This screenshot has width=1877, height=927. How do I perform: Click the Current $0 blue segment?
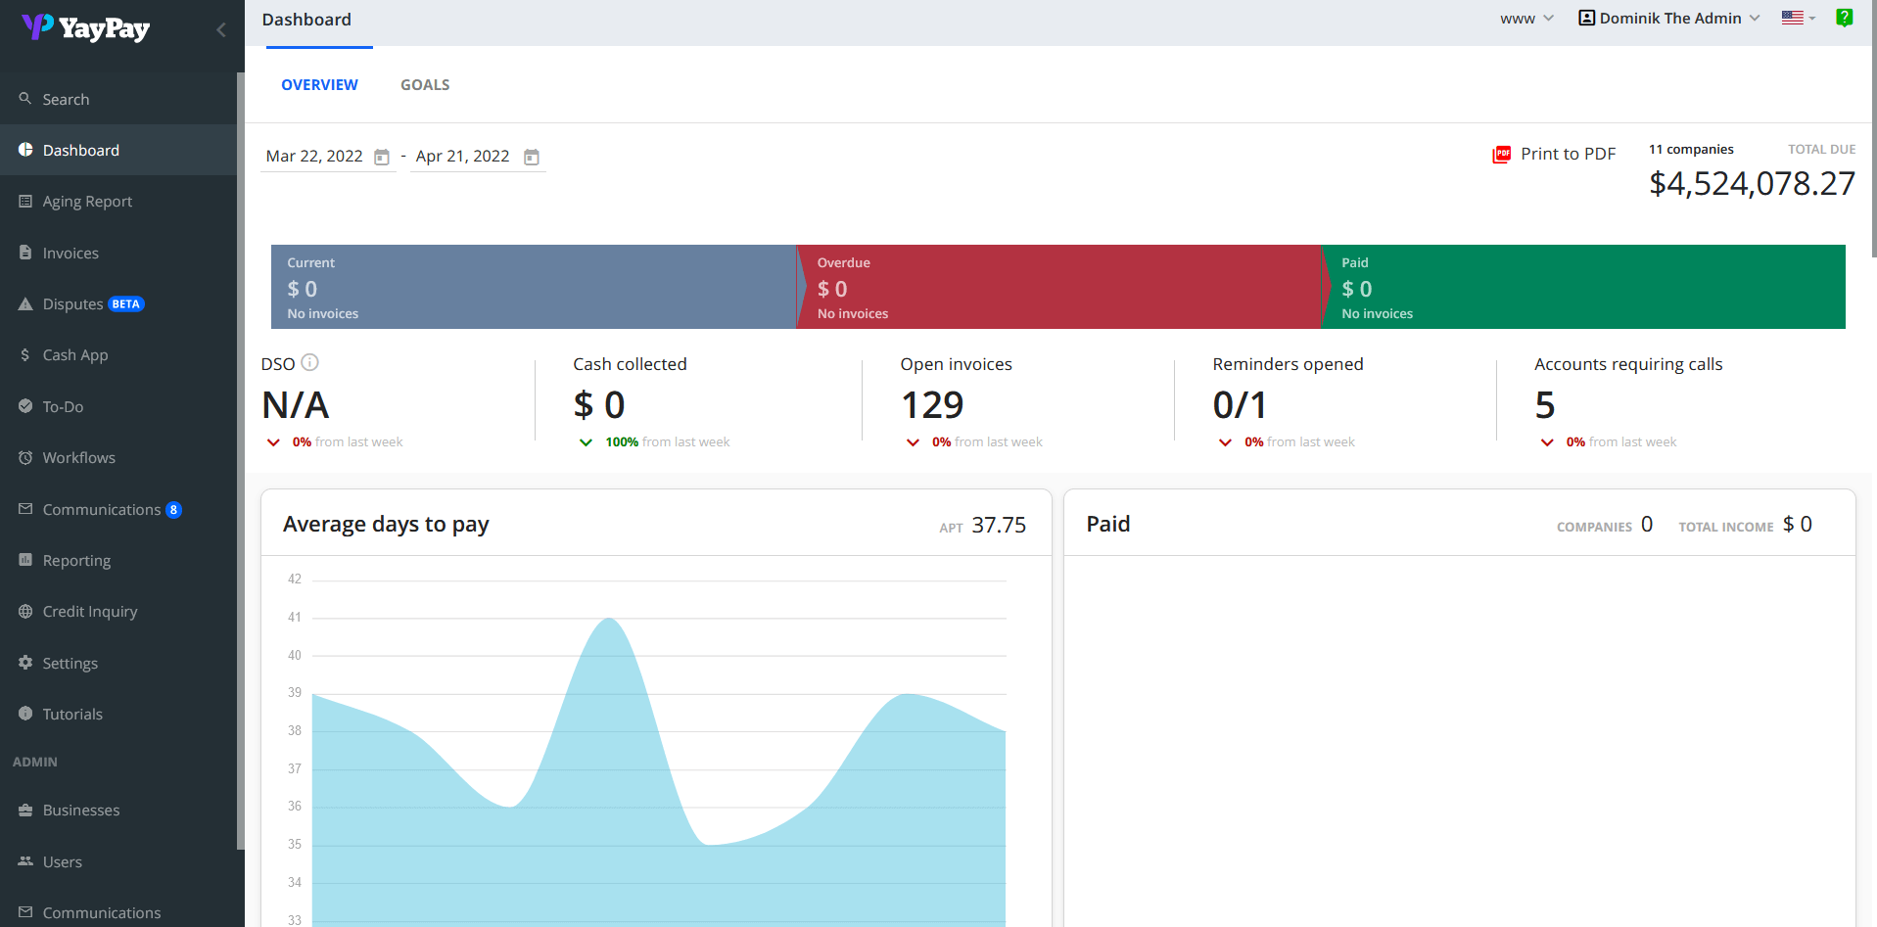[534, 287]
